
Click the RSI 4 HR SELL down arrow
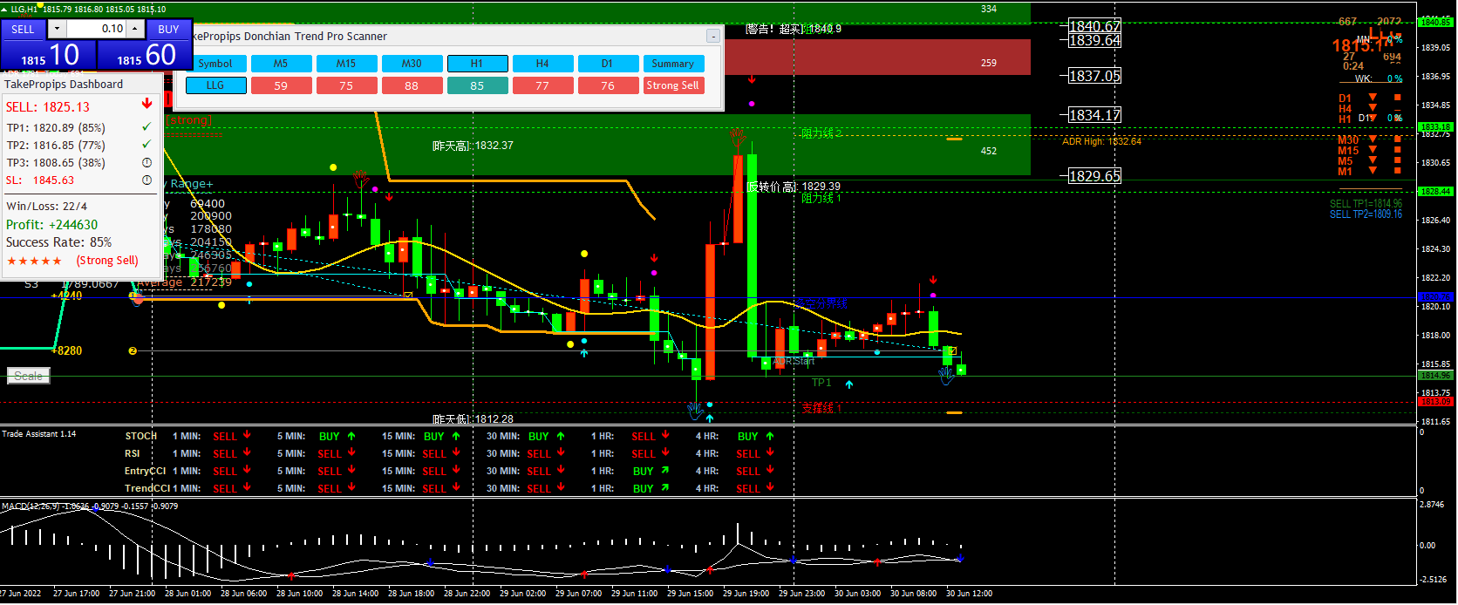770,452
